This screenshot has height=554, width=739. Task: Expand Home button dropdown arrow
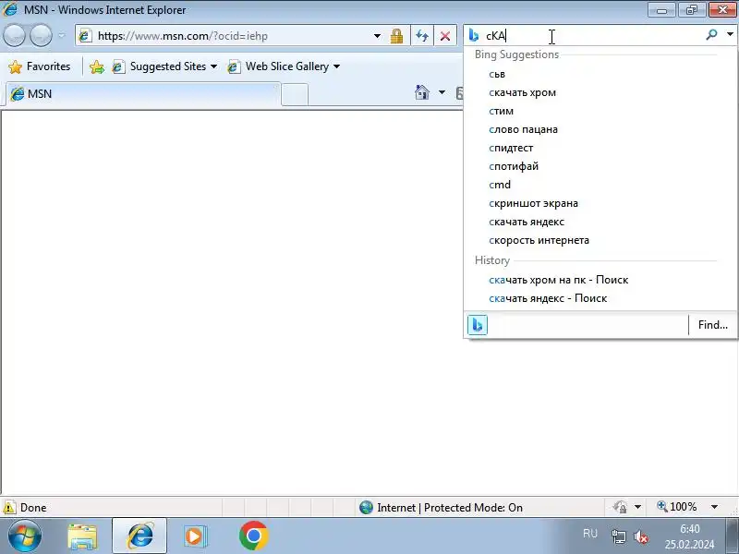tap(442, 91)
